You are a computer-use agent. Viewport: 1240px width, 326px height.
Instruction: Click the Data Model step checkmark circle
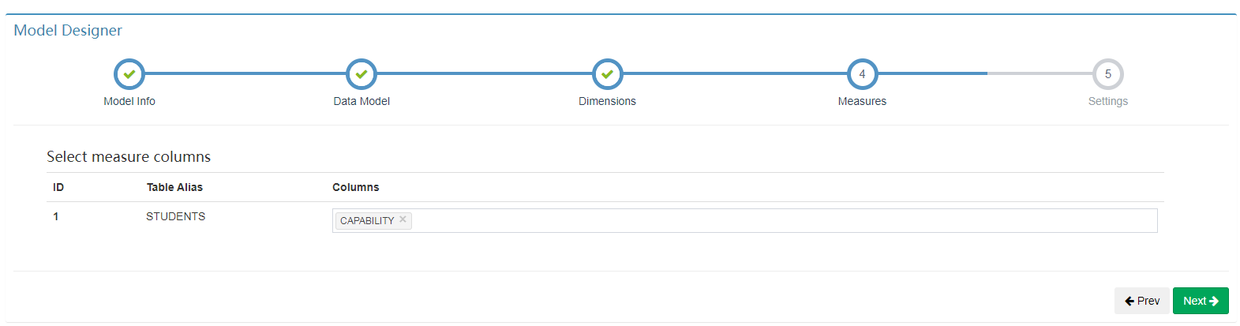[362, 74]
